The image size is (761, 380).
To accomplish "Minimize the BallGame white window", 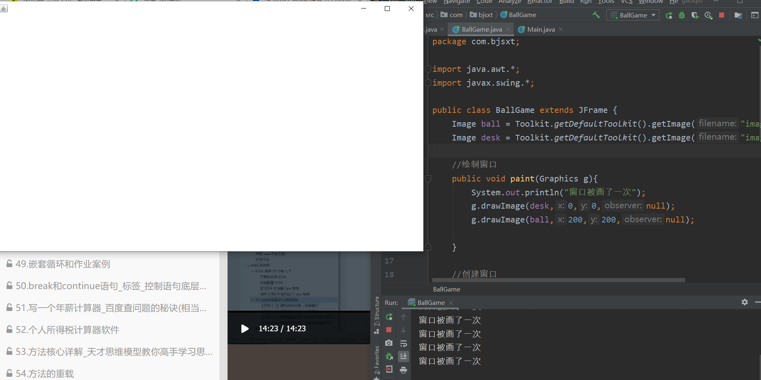I will (364, 9).
